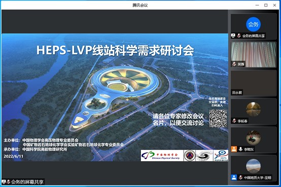Click blue user badge beside 中国地质大学 participant
Screen dimensions: 281x187
[234, 177]
